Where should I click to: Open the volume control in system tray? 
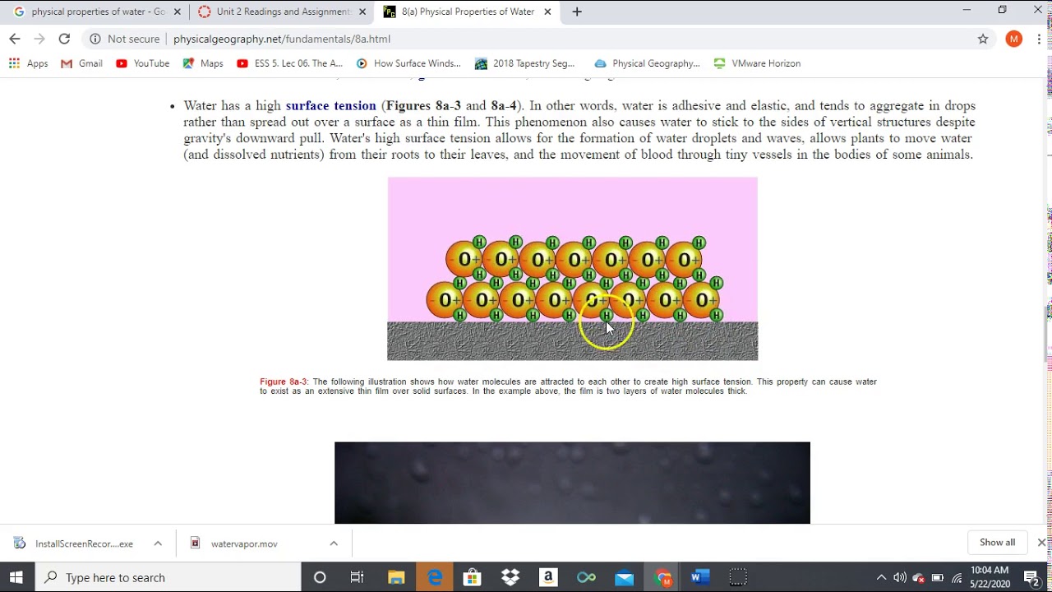click(900, 577)
